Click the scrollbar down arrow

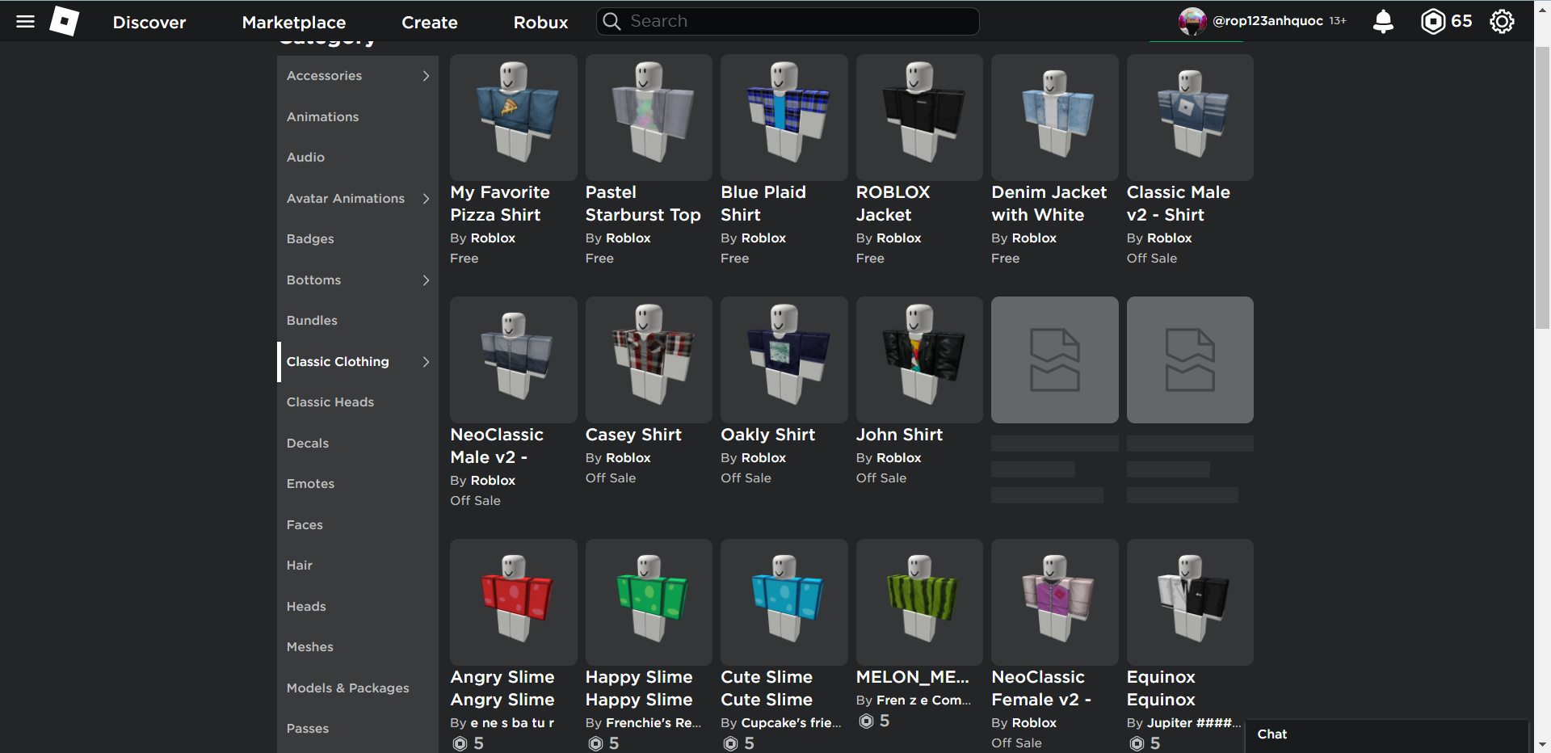pos(1542,745)
